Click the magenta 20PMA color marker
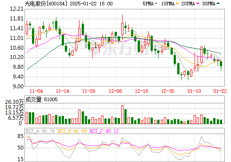 (197, 4)
